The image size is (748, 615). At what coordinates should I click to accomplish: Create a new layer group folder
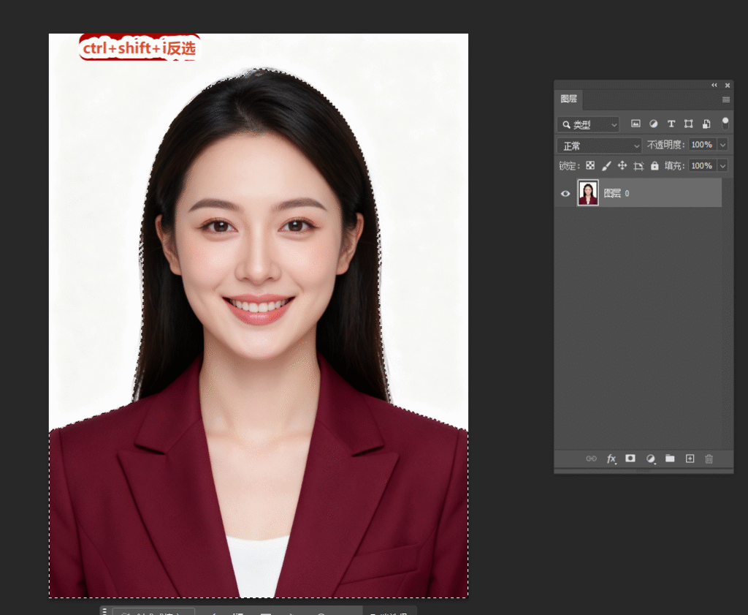point(670,459)
